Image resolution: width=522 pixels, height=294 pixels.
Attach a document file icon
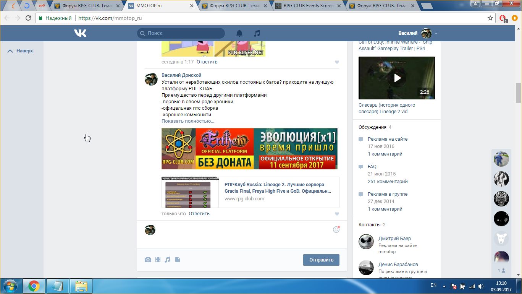coord(177,260)
